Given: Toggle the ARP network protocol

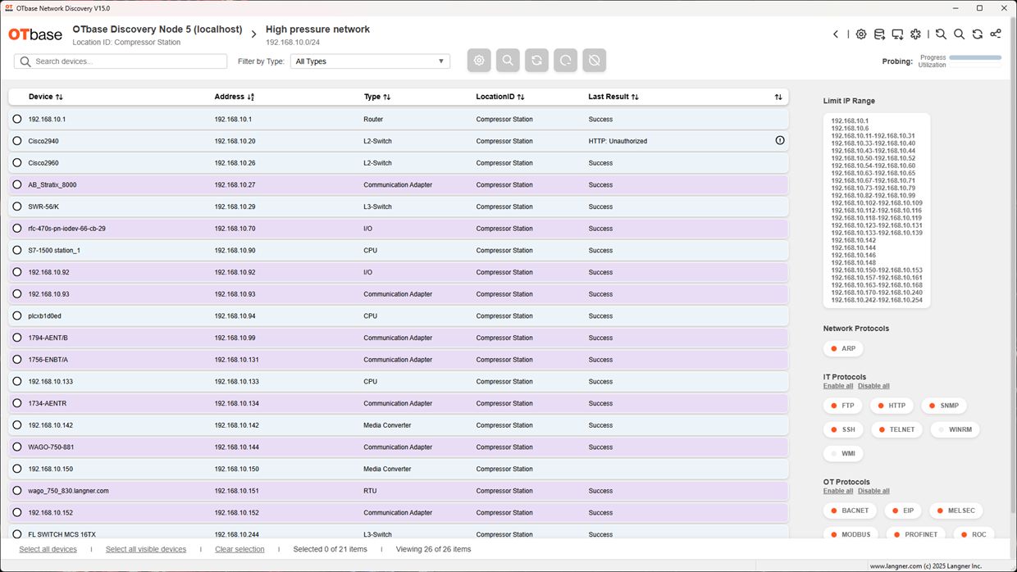Looking at the screenshot, I should tap(843, 348).
